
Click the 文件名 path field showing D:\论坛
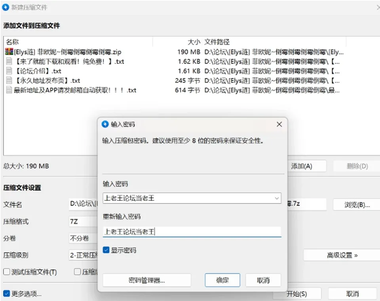tap(84, 204)
